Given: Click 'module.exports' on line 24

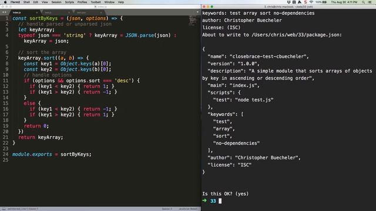Looking at the screenshot, I should coord(32,154).
